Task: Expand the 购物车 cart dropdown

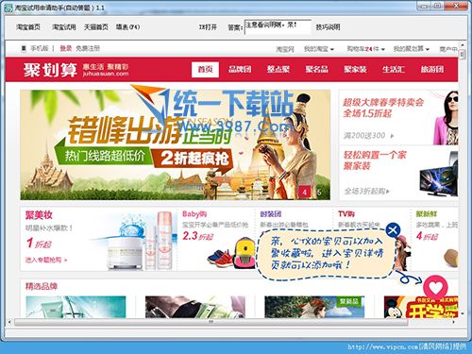Action: point(365,49)
